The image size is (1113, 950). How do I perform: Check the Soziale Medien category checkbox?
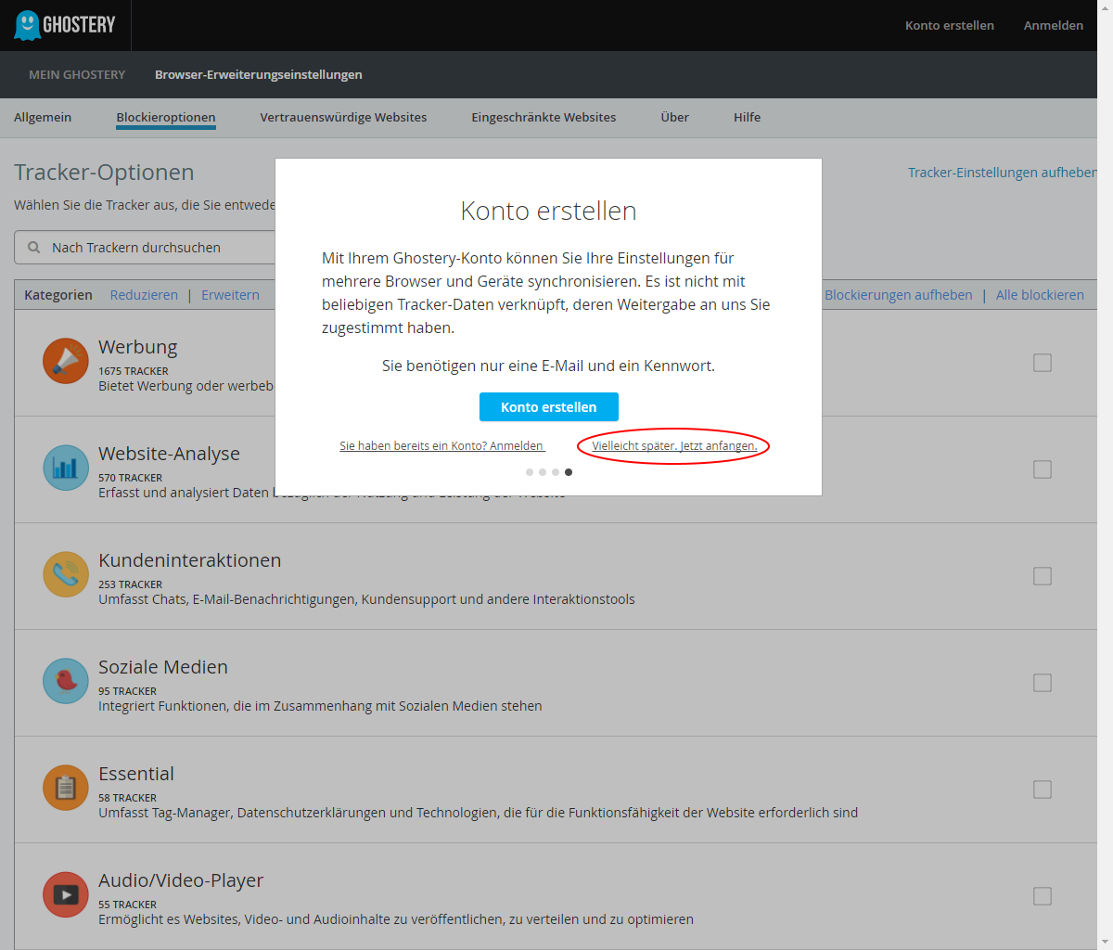(1043, 683)
